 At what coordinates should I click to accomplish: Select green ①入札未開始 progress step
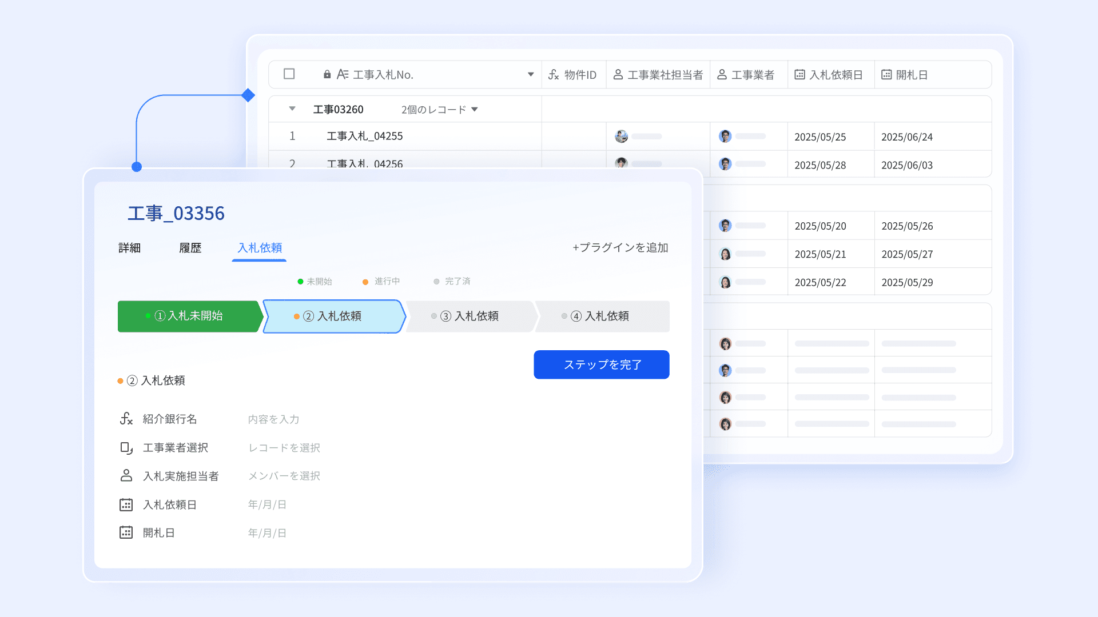(189, 316)
